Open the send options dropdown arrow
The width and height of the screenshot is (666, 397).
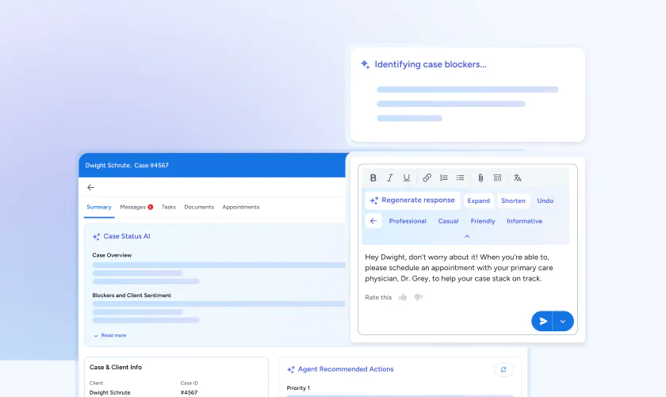click(563, 322)
